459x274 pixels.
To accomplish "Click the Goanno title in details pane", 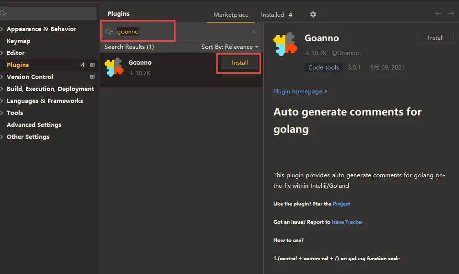I will [x=322, y=38].
